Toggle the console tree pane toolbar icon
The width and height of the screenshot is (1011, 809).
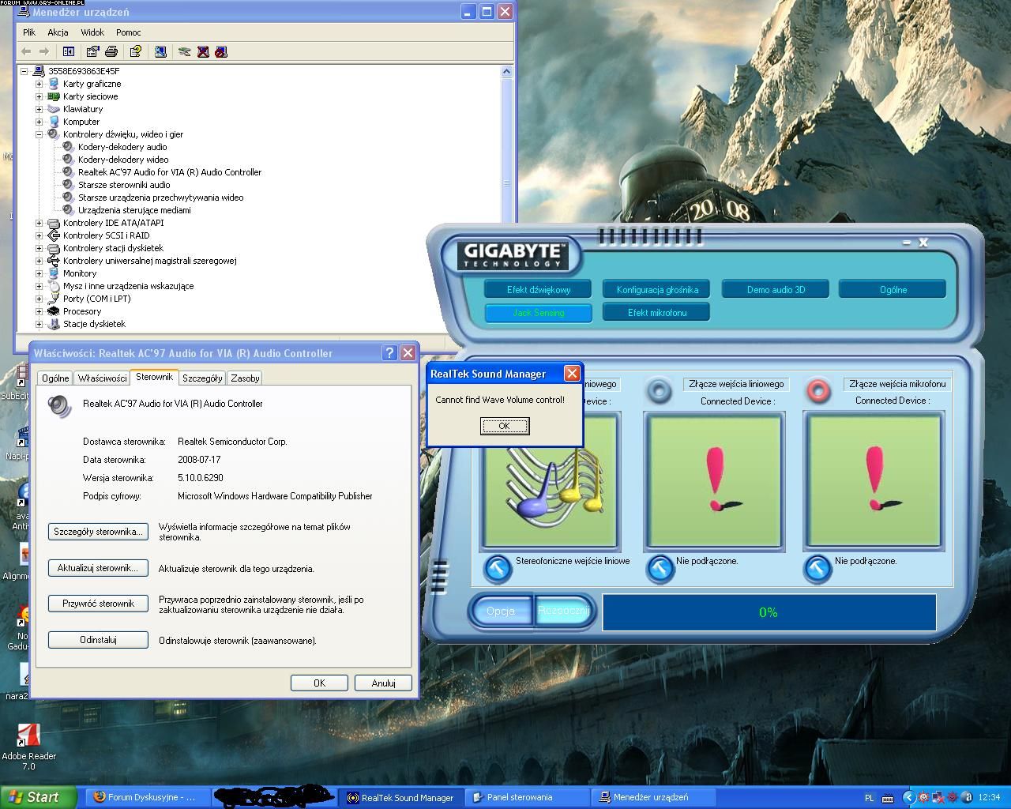coord(69,51)
